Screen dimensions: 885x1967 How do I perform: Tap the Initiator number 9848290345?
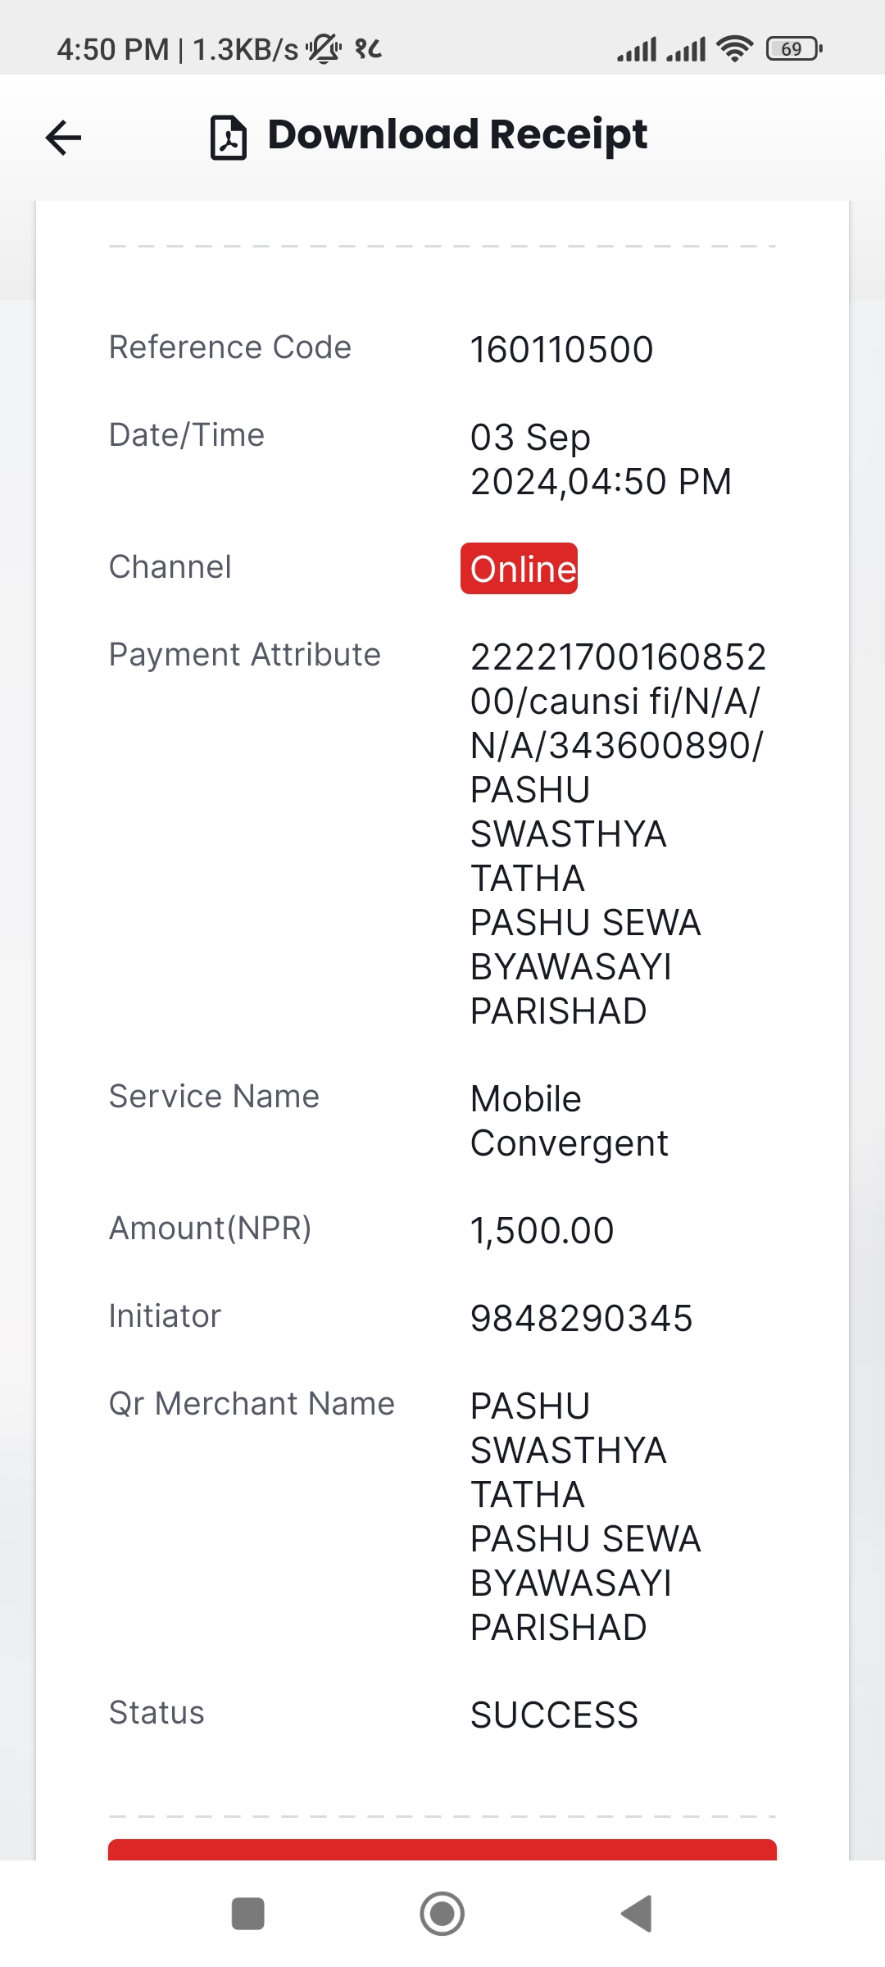[581, 1319]
